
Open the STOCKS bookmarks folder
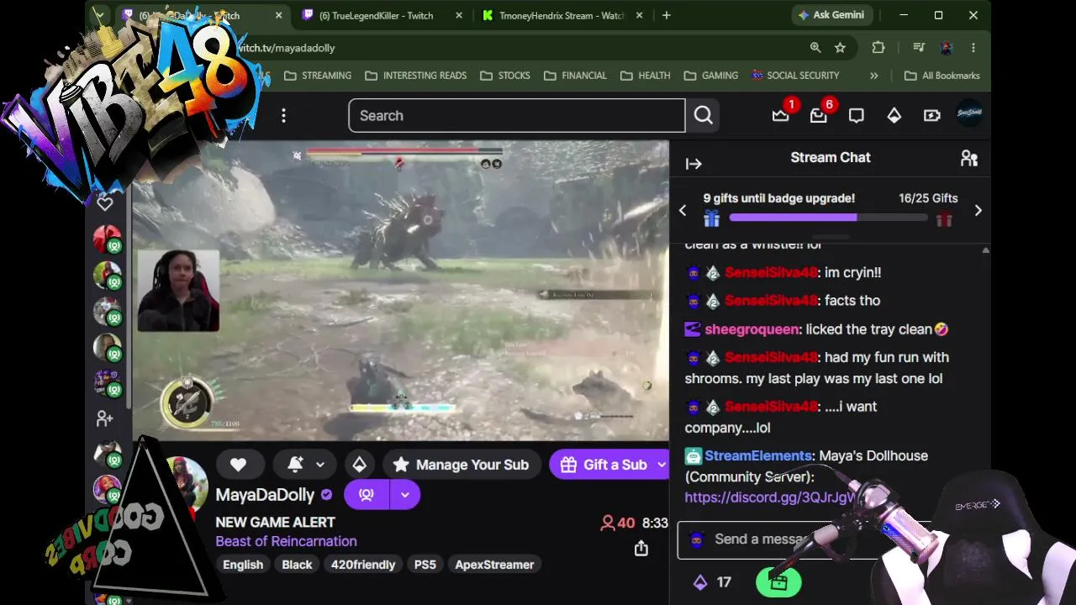coord(505,76)
